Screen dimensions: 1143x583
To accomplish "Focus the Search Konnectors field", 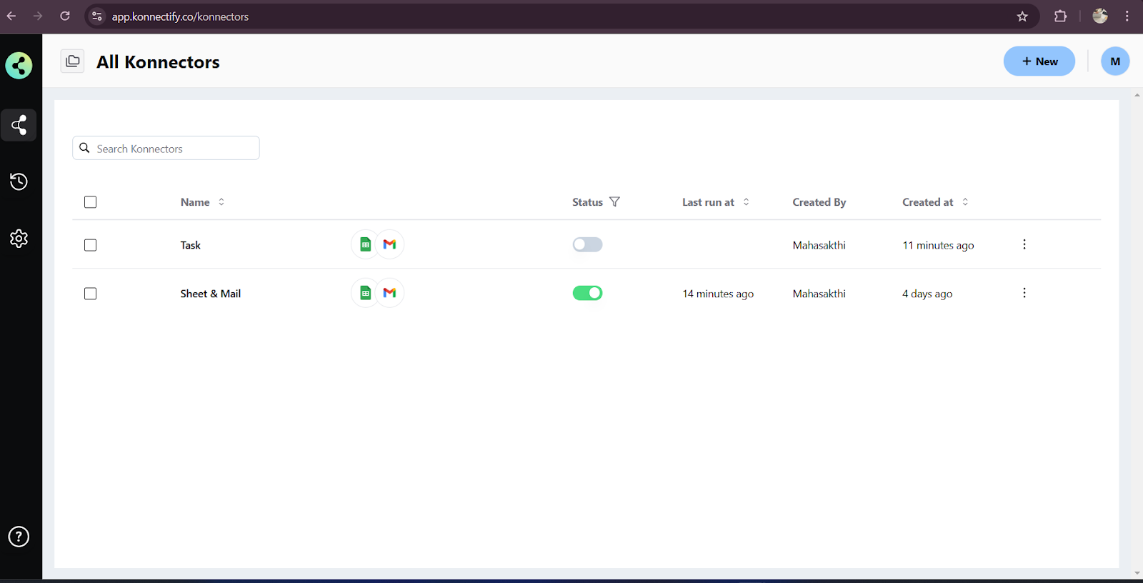I will [x=166, y=148].
